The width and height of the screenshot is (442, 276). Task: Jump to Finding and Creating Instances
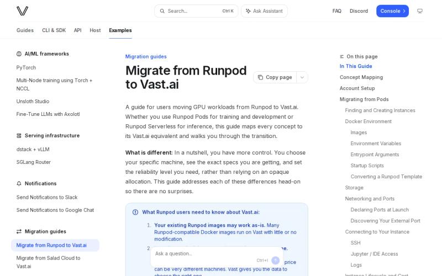coord(380,110)
